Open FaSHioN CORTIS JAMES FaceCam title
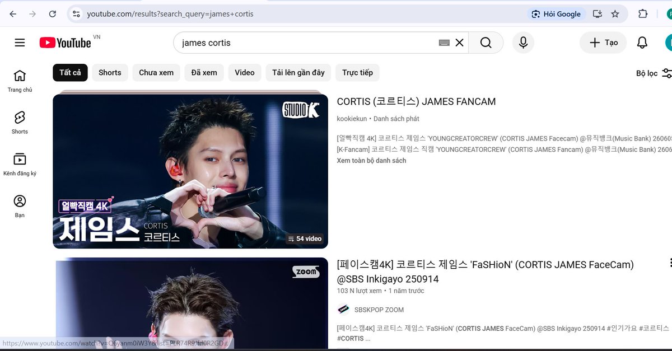The image size is (672, 351). [x=485, y=272]
